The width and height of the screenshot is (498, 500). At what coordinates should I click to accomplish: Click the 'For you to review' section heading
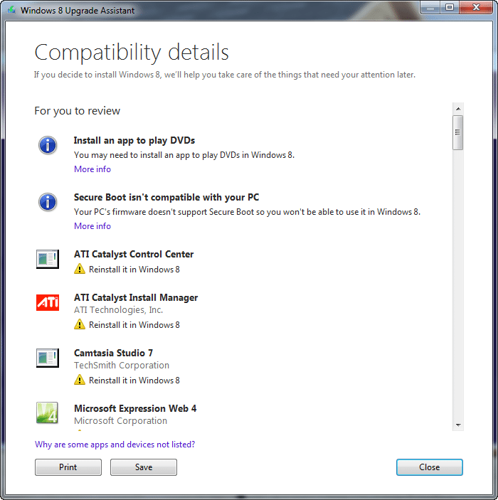(78, 111)
